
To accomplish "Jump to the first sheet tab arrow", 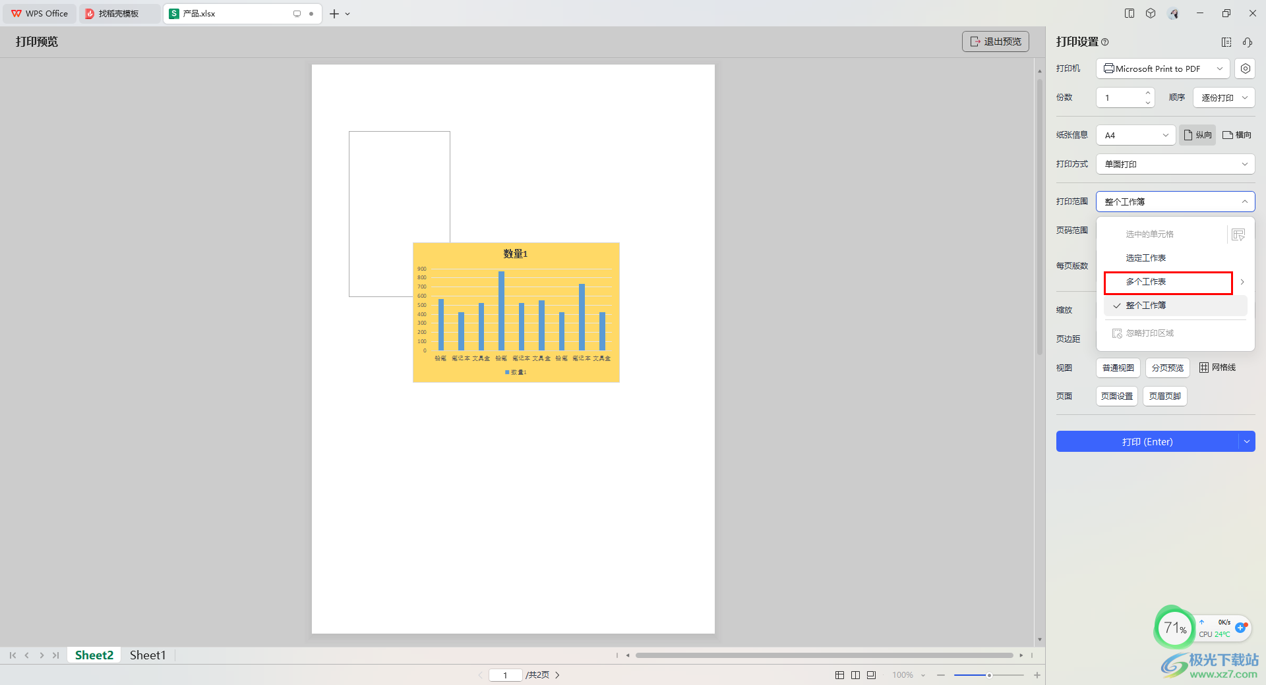I will click(x=13, y=655).
